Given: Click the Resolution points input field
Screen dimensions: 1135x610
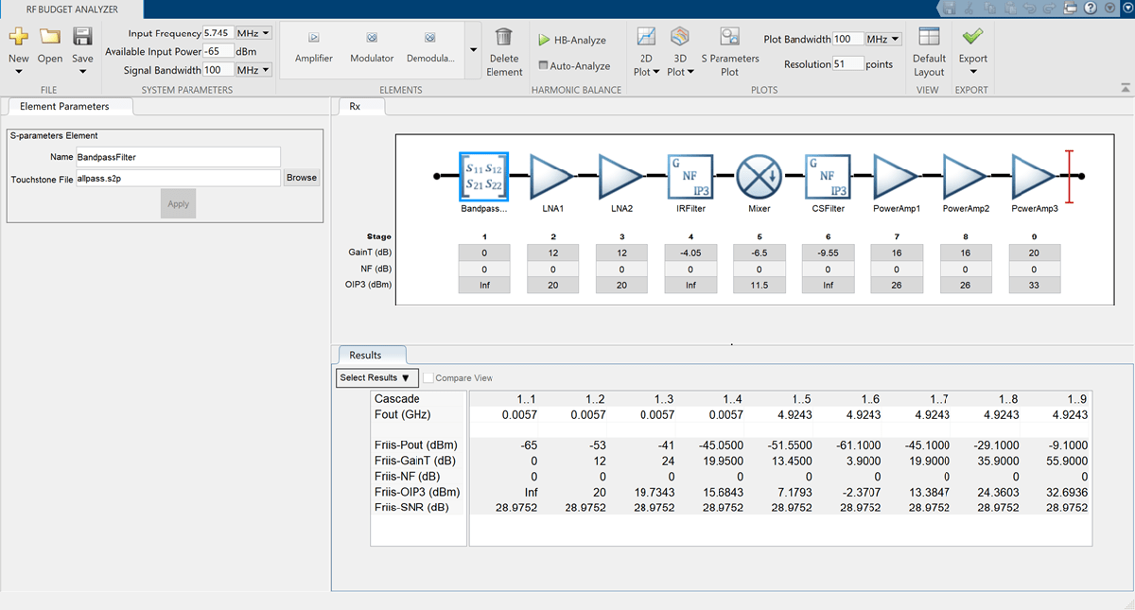Looking at the screenshot, I should point(847,64).
